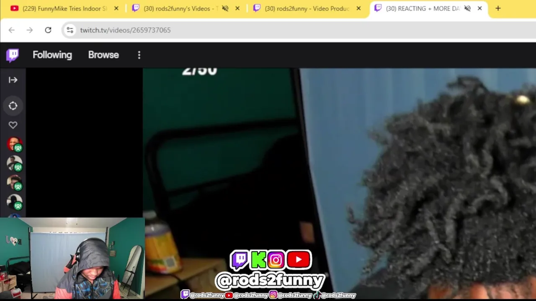
Task: Expand the collapsed side navigation arrow
Action: 13,80
